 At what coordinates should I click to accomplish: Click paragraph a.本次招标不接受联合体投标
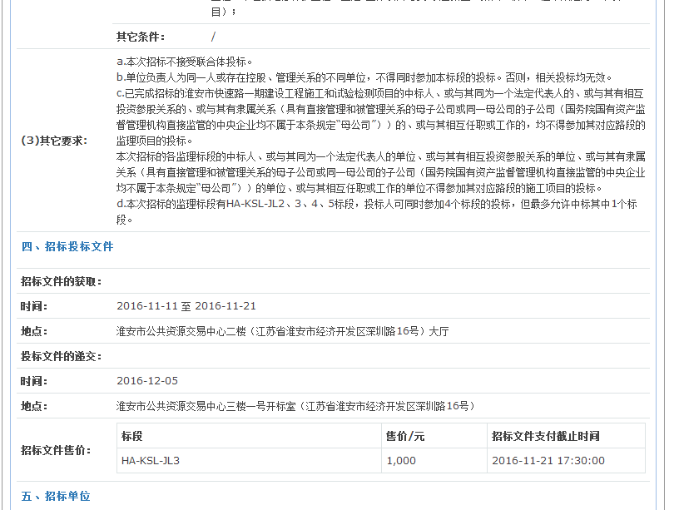184,62
